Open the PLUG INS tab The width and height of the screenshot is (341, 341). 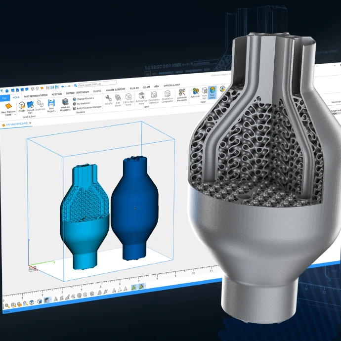[134, 88]
